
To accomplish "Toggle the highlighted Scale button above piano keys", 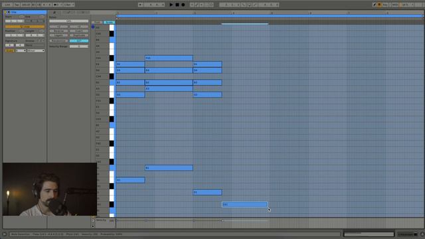I will coord(109,22).
